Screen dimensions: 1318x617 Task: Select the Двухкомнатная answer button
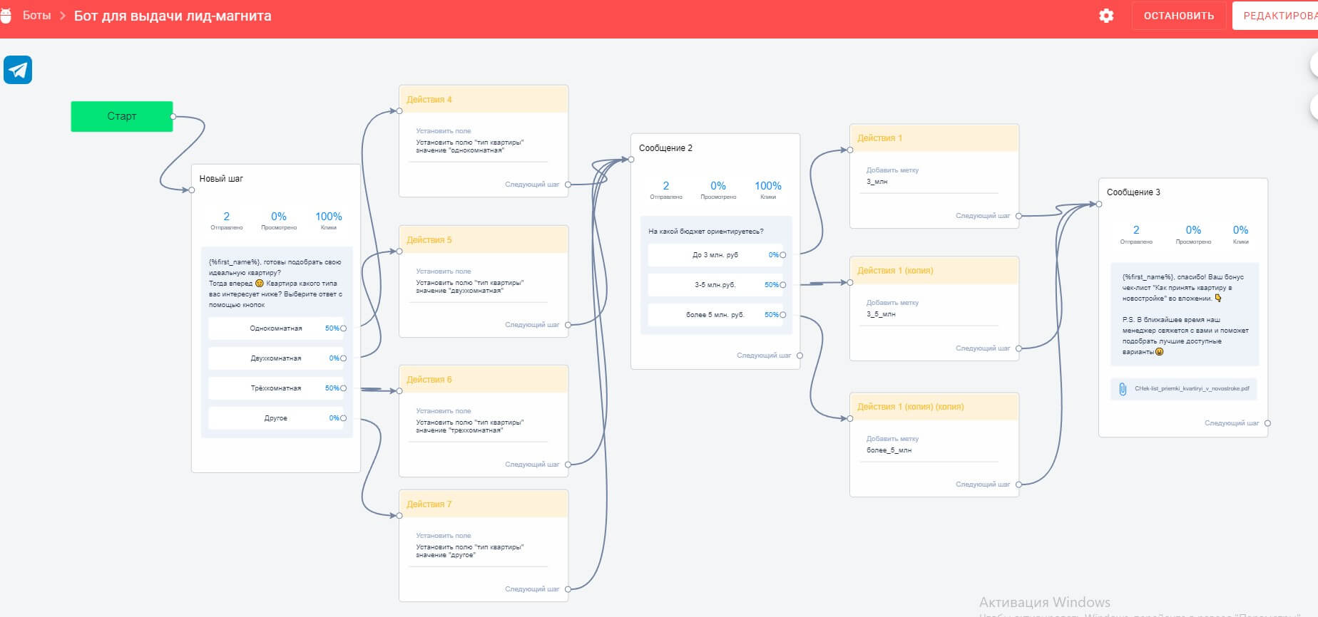(276, 358)
